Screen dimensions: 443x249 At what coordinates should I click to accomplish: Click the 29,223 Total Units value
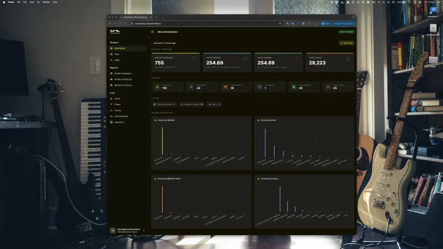click(317, 63)
